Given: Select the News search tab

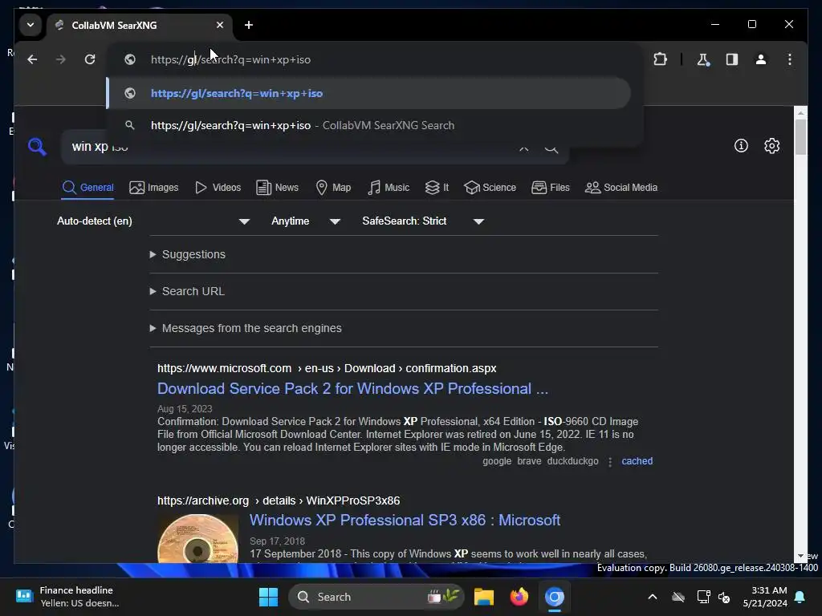Looking at the screenshot, I should pyautogui.click(x=277, y=188).
